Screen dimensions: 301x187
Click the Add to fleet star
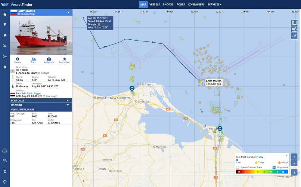coord(64,59)
